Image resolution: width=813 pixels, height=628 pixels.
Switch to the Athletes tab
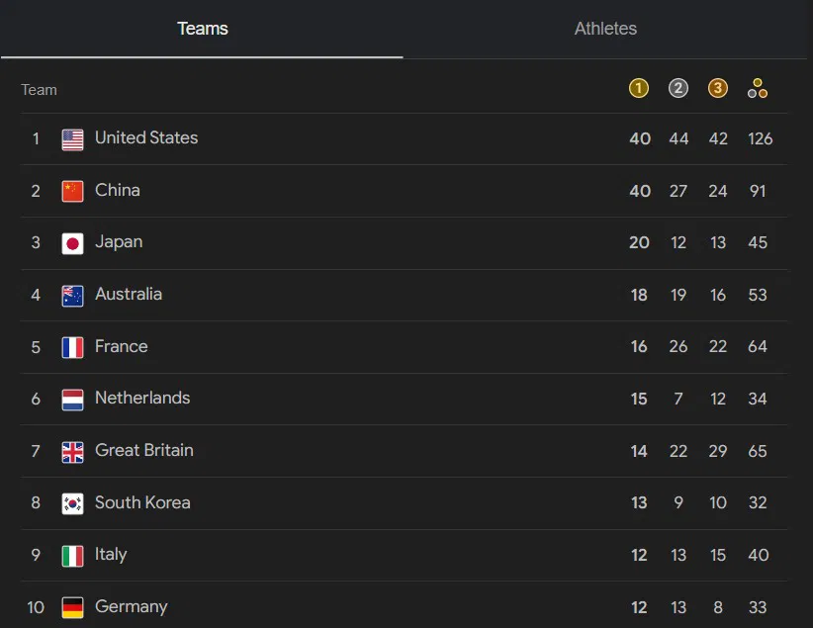[x=605, y=29]
